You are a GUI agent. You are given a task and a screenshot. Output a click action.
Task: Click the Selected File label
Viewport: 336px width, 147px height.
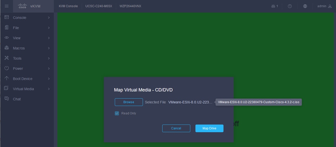point(155,102)
